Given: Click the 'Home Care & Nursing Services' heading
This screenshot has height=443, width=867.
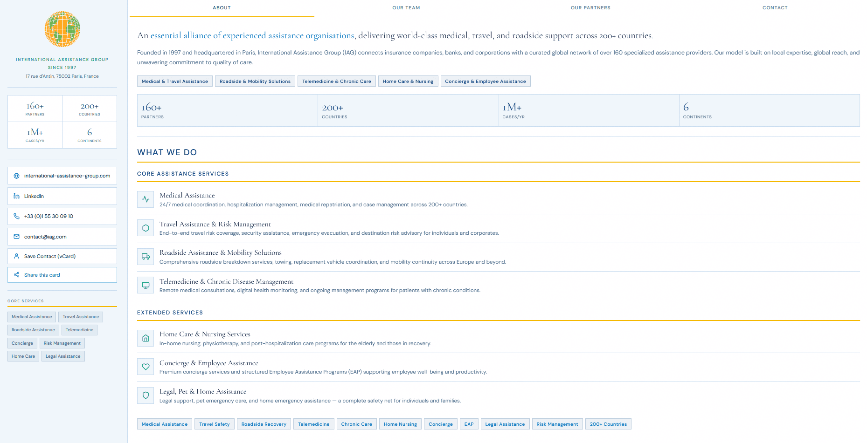Looking at the screenshot, I should pyautogui.click(x=205, y=334).
